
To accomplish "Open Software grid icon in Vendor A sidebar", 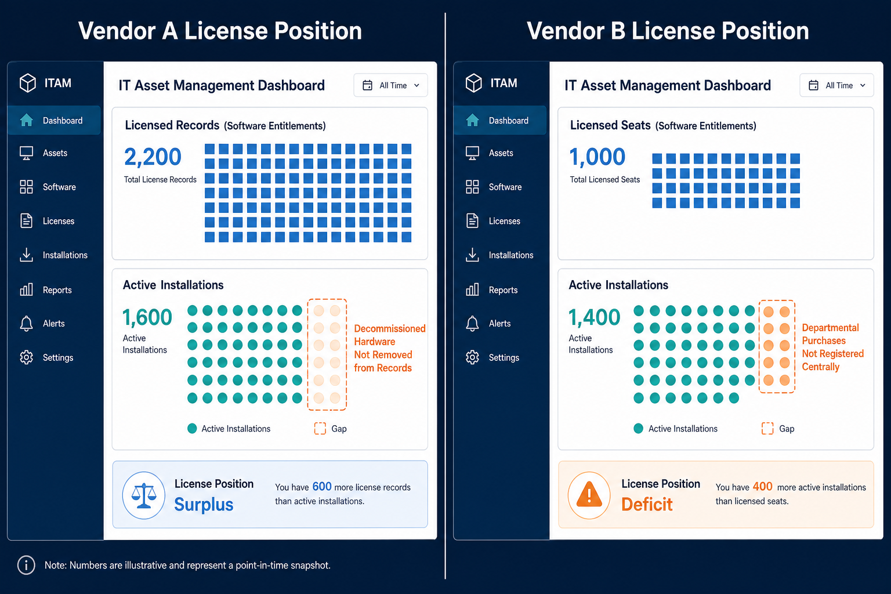I will [27, 187].
